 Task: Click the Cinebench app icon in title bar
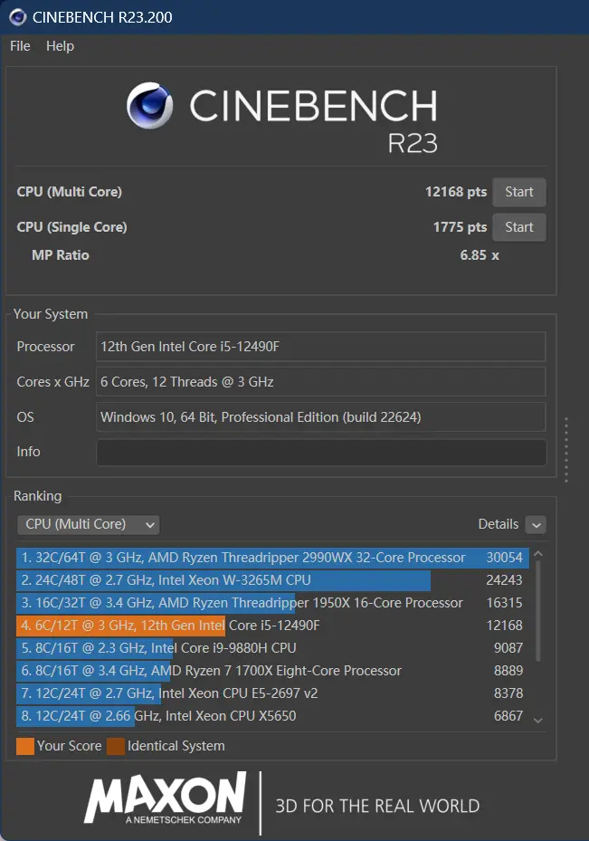point(18,17)
